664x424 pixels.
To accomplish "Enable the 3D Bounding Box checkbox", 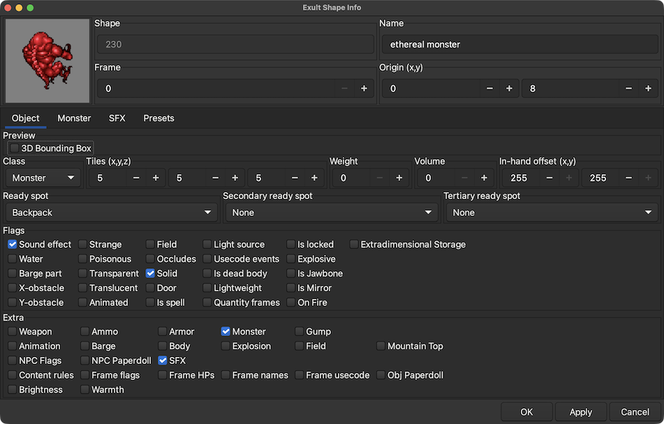I will (15, 148).
